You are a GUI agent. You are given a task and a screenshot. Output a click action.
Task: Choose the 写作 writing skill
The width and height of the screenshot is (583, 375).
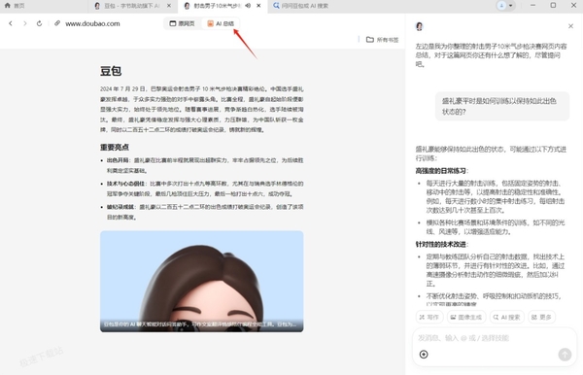coord(429,317)
